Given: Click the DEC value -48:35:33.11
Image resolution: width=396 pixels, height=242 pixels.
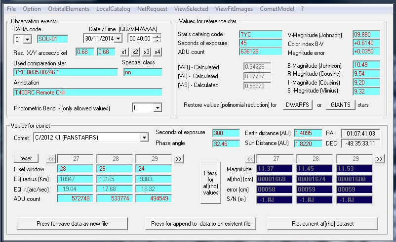Looking at the screenshot, I should tap(360, 144).
